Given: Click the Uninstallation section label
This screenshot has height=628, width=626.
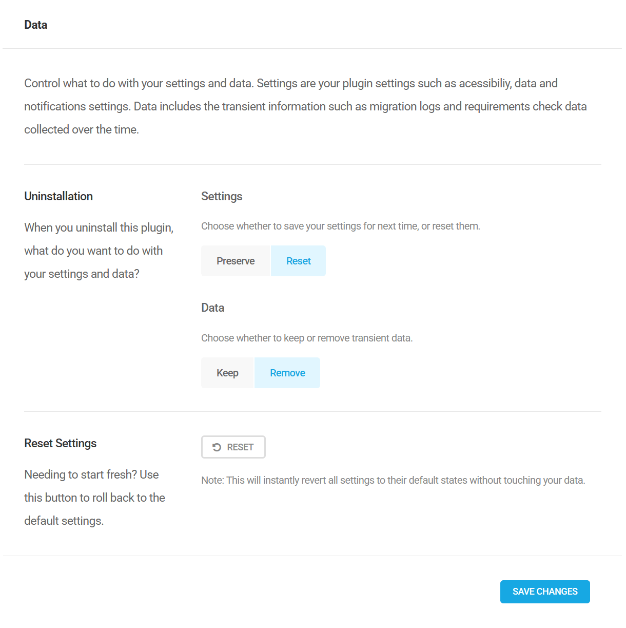Looking at the screenshot, I should [58, 196].
